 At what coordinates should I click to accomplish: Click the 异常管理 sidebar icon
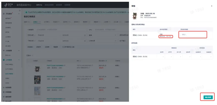pos(4,92)
